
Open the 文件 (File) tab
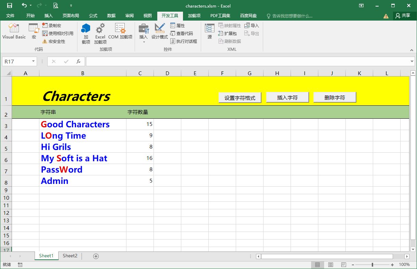pos(10,16)
